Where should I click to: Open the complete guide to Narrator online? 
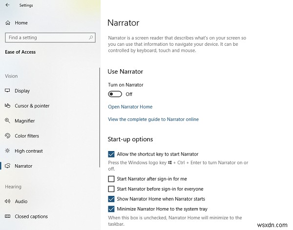[153, 119]
